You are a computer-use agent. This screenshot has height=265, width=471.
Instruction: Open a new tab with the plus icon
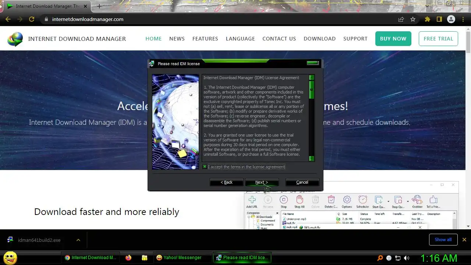(99, 6)
